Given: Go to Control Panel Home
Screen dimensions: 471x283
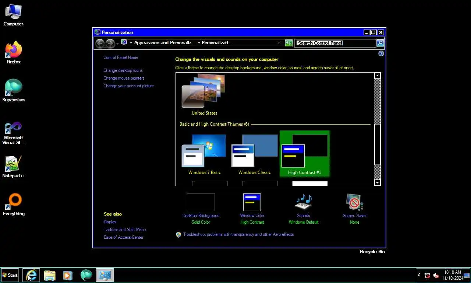Looking at the screenshot, I should [121, 57].
